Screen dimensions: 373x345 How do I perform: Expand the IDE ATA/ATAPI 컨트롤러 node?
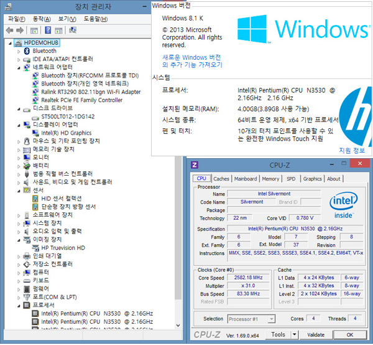pyautogui.click(x=19, y=59)
